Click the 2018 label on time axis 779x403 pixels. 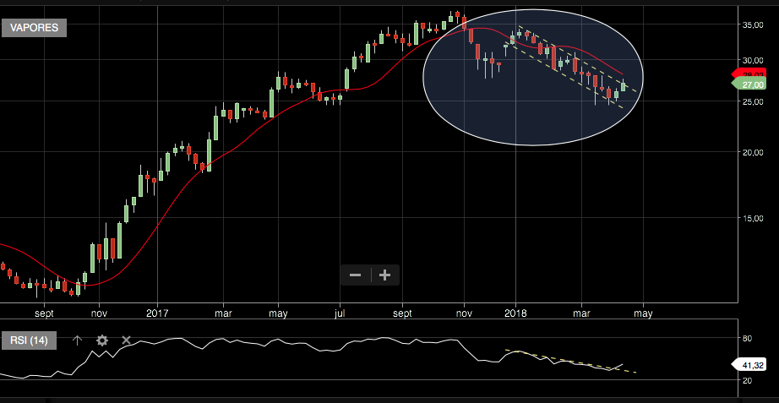pyautogui.click(x=515, y=311)
